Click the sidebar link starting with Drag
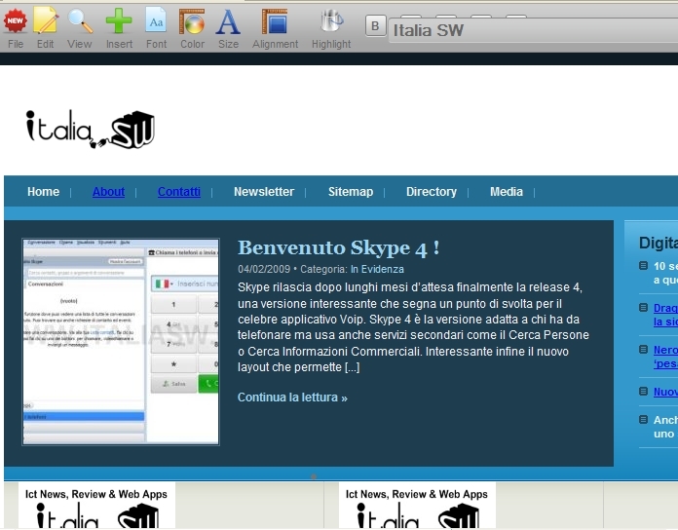The image size is (678, 530). click(665, 315)
